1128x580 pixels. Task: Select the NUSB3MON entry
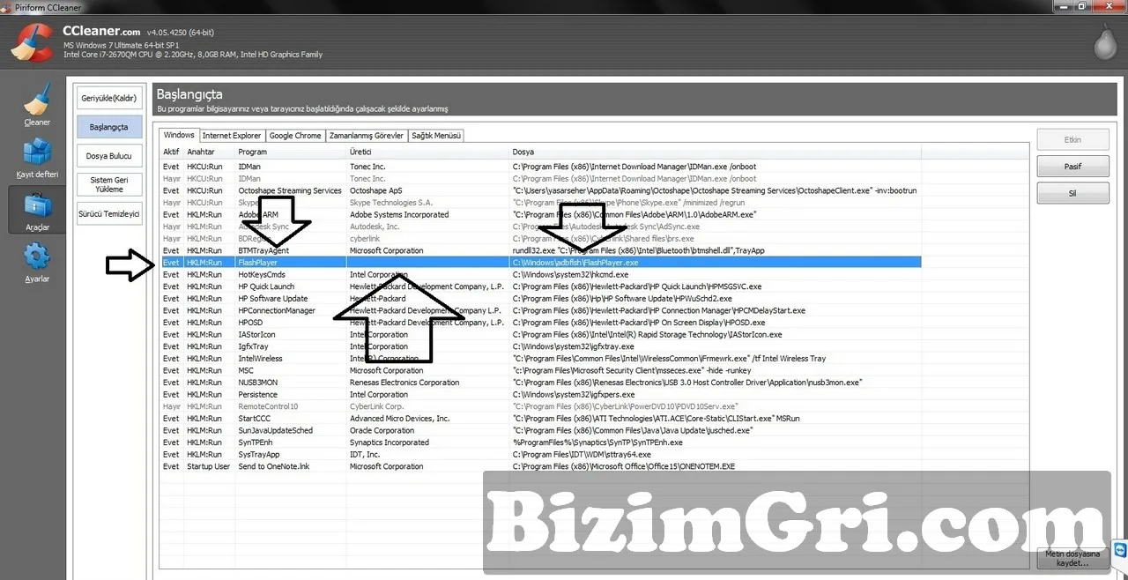540,383
